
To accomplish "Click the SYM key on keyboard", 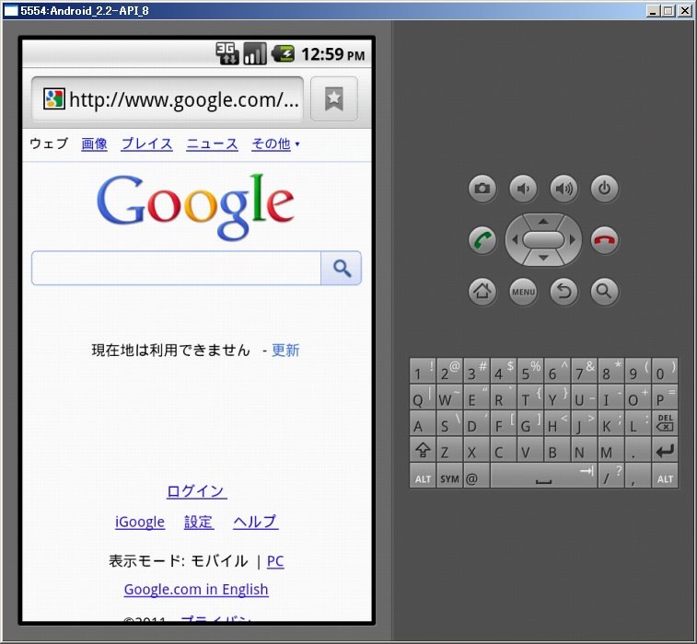I will click(449, 476).
